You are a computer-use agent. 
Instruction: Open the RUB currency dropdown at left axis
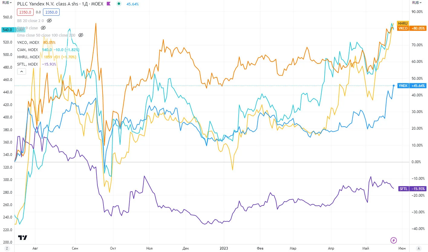[x=8, y=2]
